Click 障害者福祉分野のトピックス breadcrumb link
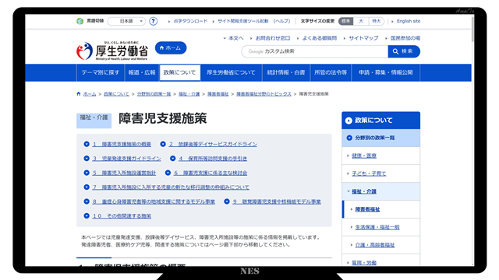The image size is (499, 280). [264, 94]
